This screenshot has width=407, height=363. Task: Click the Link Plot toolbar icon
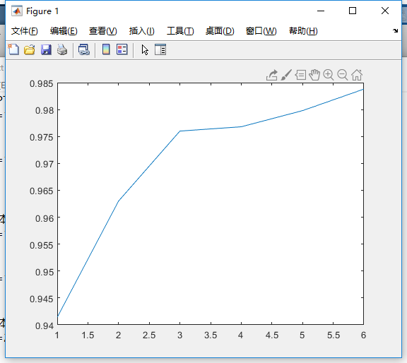click(x=84, y=49)
